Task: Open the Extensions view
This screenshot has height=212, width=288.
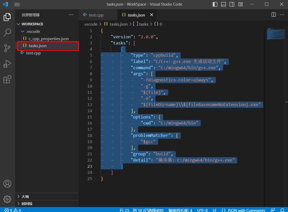Action: point(7,79)
